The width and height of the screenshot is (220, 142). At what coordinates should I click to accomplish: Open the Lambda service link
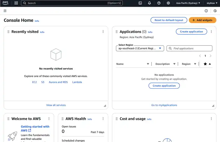[x=77, y=82]
